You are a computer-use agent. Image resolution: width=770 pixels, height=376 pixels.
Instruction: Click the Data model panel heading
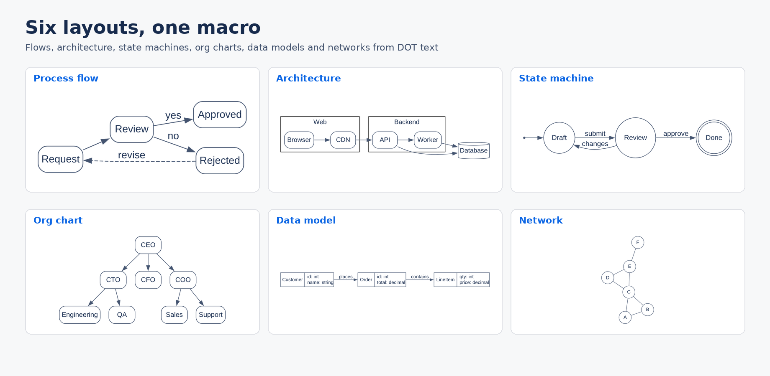[306, 220]
